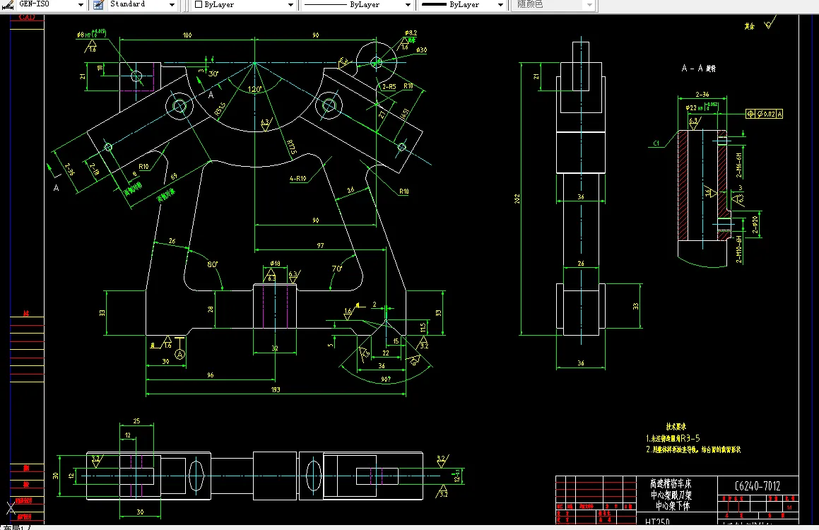
Task: Click the 2-M16-6H thread callout
Action: tap(738, 165)
